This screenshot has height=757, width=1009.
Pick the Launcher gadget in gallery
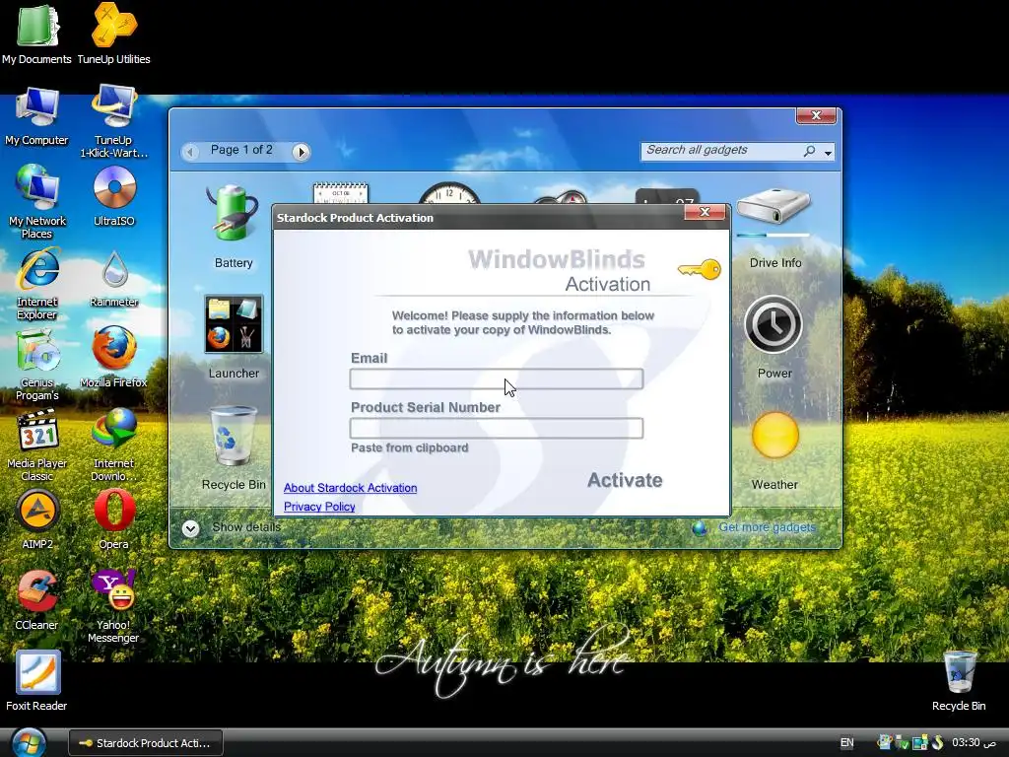(x=233, y=337)
